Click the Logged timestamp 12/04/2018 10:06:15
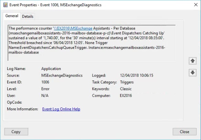The height and width of the screenshot is (140, 201). coord(137,75)
